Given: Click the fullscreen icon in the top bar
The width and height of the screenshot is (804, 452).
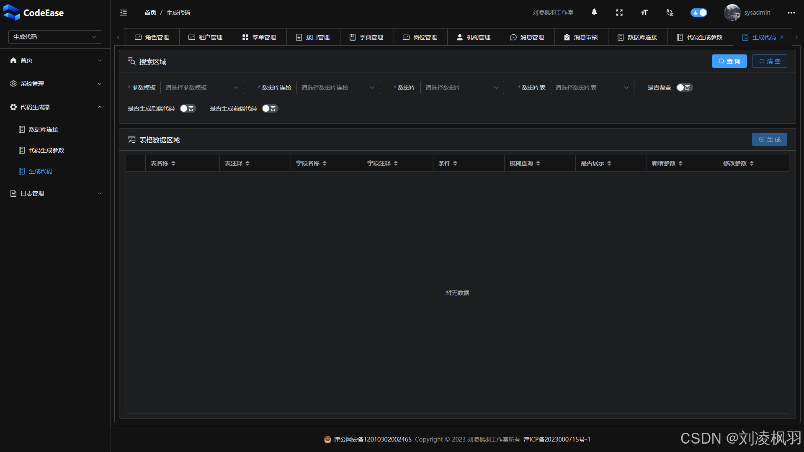Looking at the screenshot, I should (619, 13).
